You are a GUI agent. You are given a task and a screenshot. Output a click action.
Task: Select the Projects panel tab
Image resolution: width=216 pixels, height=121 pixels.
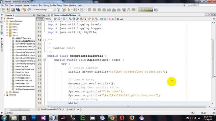point(8,15)
